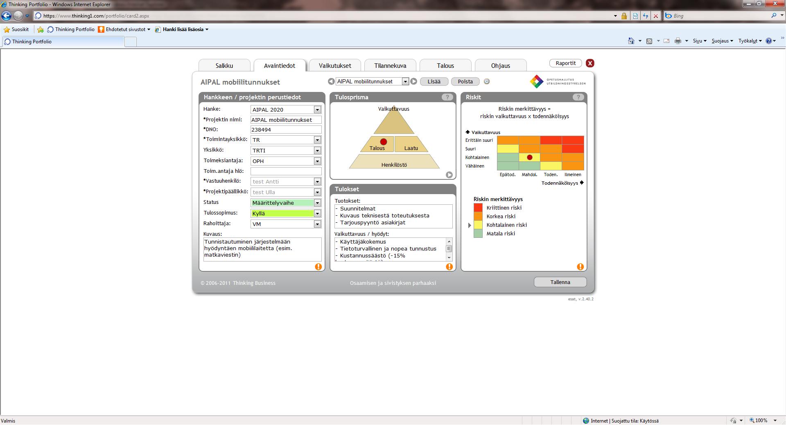Switch to the Salkku tab
Image resolution: width=786 pixels, height=425 pixels.
[224, 65]
